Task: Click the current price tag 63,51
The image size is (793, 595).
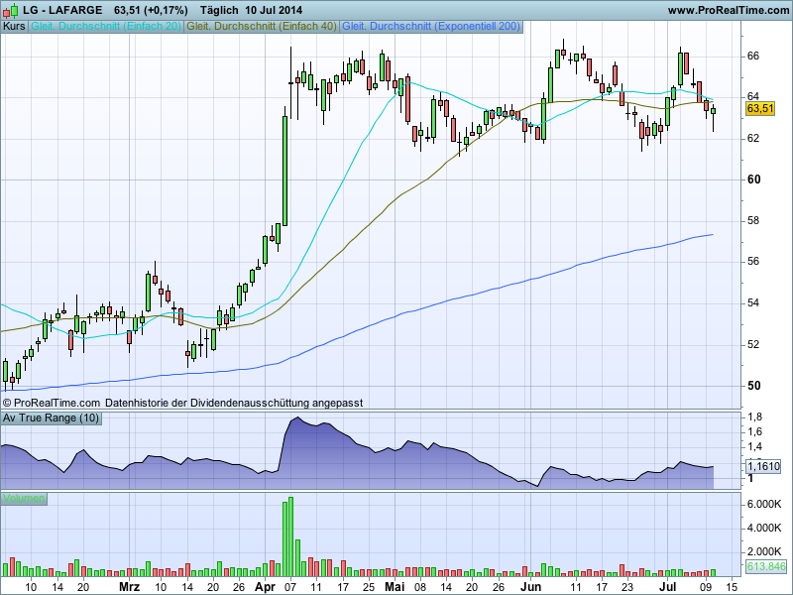Action: tap(759, 108)
